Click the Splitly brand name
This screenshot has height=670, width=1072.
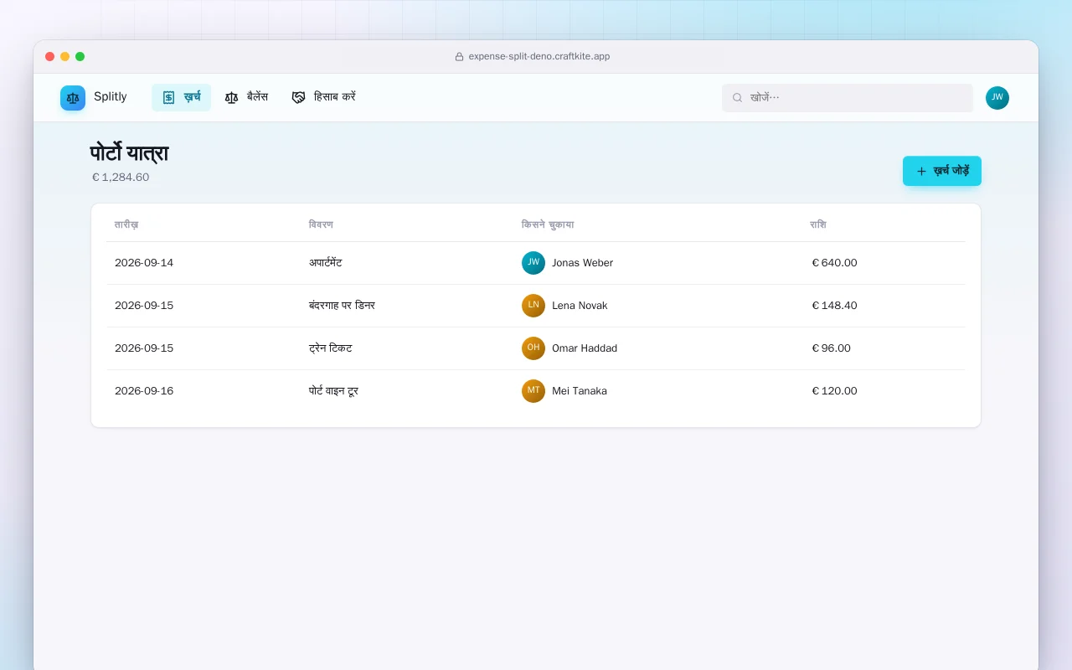(111, 97)
